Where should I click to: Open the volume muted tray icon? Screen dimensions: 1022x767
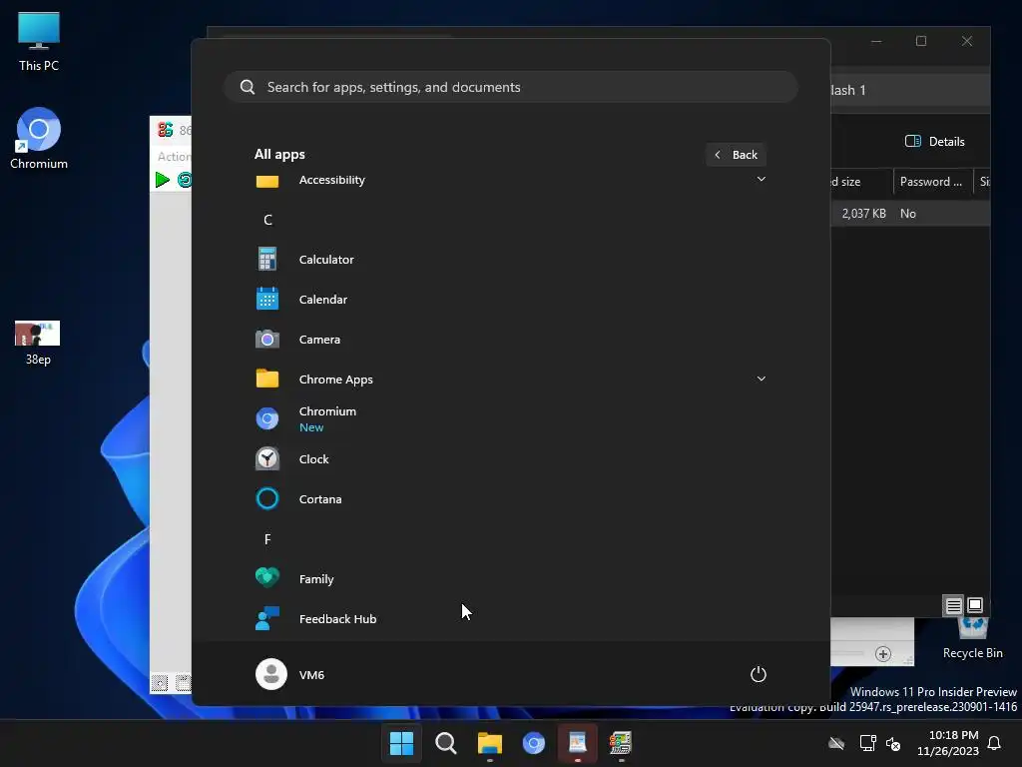pos(893,743)
